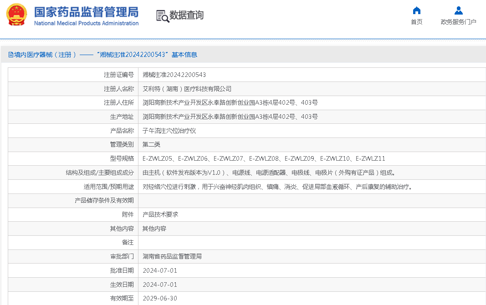Click the National Medical Products Administration text
Screen dimensions: 486x305
click(x=86, y=23)
